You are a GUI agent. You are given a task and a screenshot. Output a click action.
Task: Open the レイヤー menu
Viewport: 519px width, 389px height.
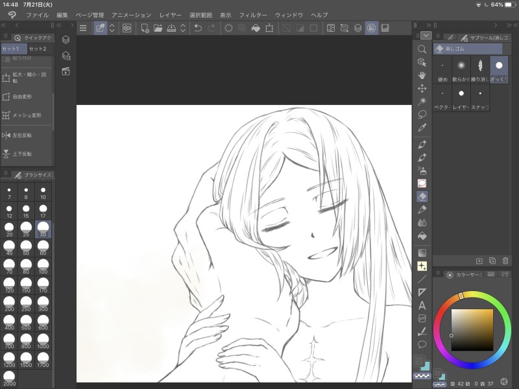point(171,15)
